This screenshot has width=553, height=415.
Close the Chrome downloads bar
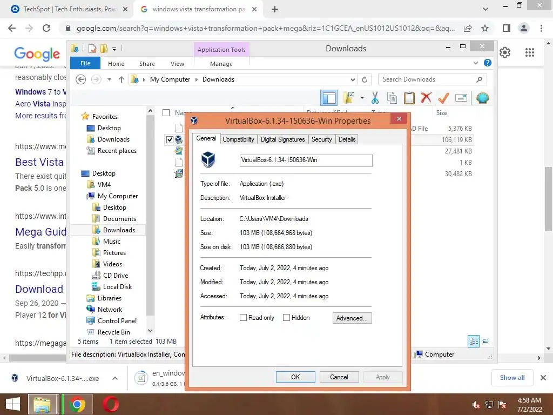click(x=543, y=378)
